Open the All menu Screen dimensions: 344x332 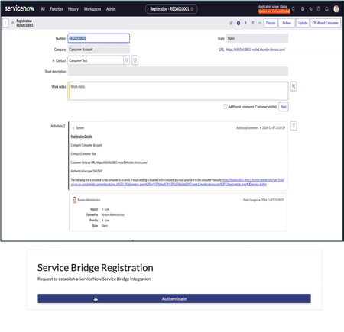(43, 9)
